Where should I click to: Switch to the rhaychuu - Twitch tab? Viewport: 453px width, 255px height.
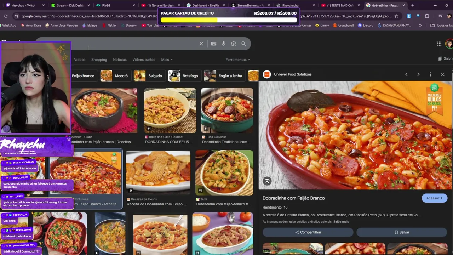[x=23, y=5]
